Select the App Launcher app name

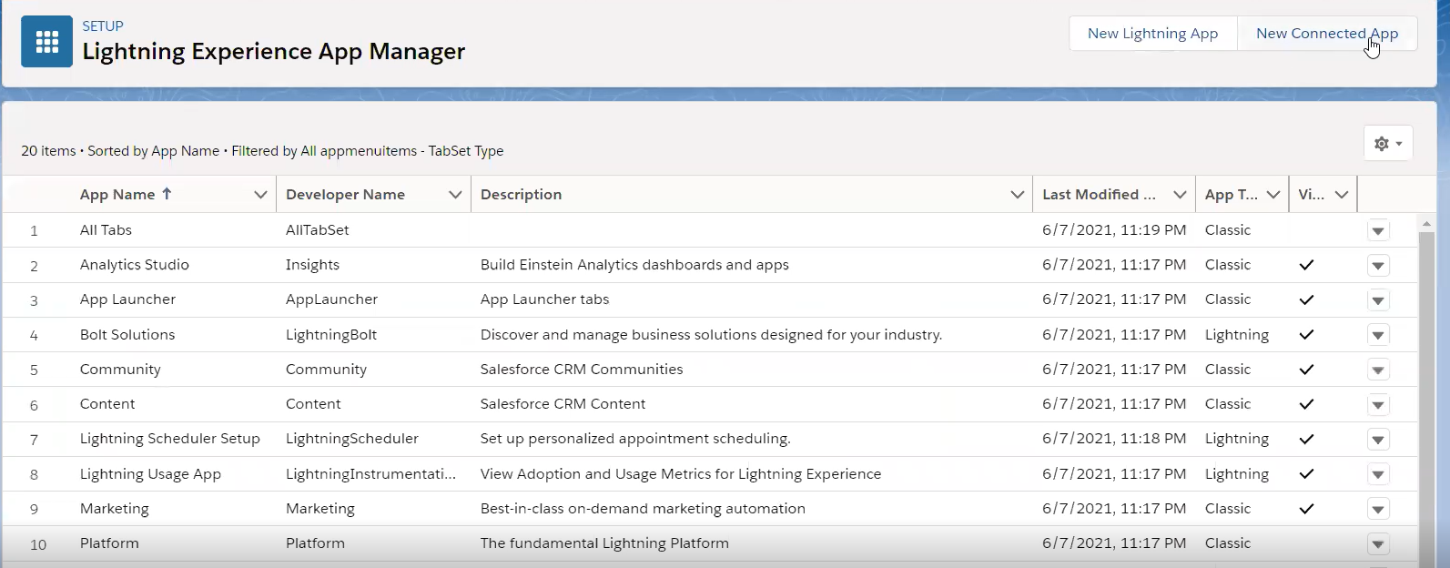(127, 299)
